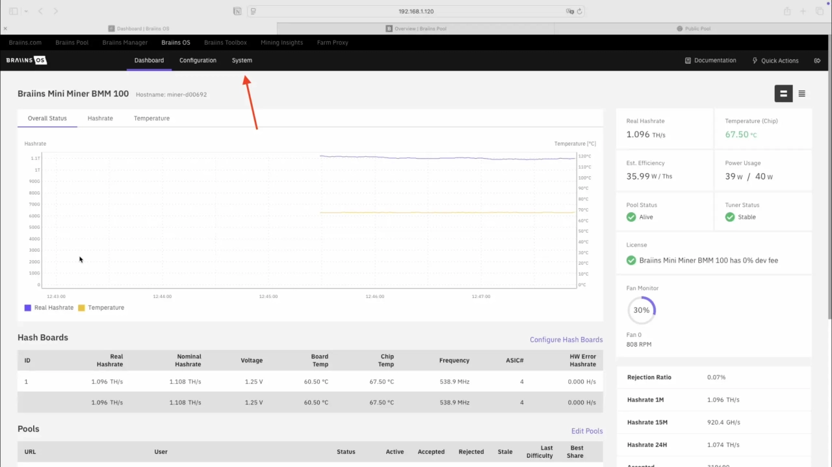Click the Tuner Status Stable check icon
Image resolution: width=832 pixels, height=467 pixels.
pos(730,217)
